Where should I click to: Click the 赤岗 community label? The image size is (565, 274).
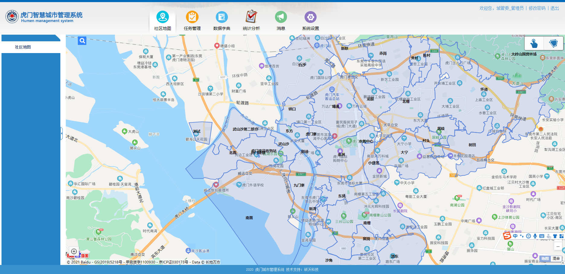click(383, 53)
